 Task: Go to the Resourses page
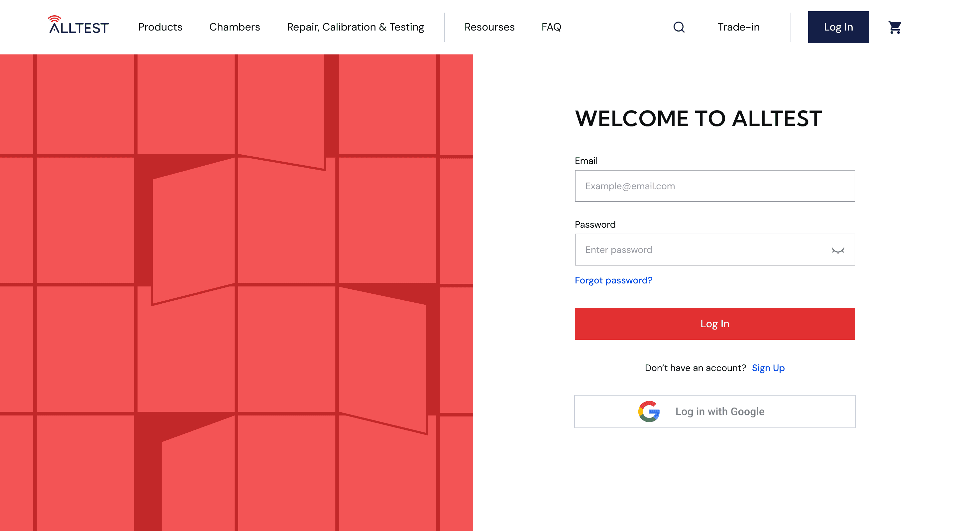489,27
